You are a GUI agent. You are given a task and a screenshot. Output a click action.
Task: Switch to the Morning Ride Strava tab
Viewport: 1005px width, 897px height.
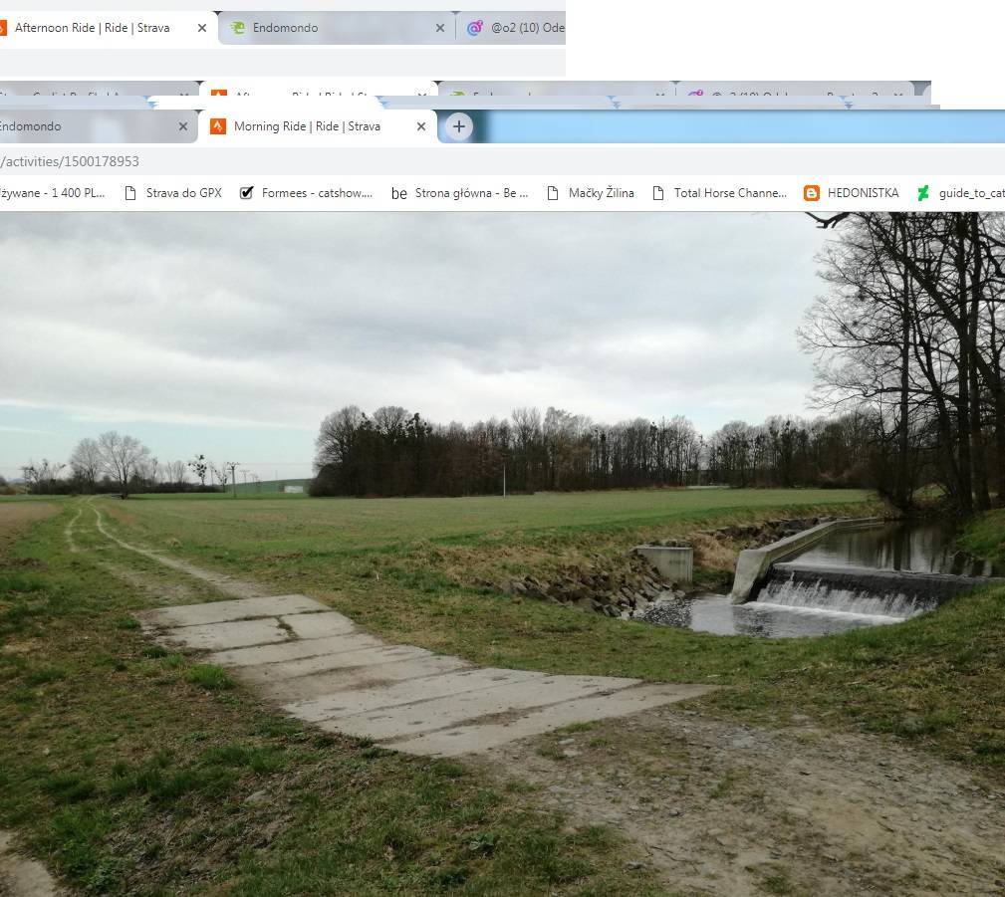[307, 126]
